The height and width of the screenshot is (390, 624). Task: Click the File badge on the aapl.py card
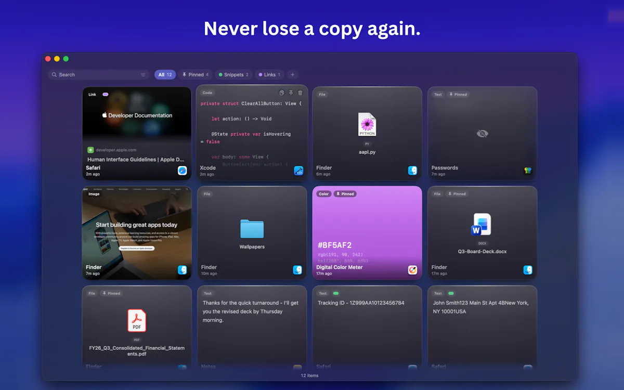pos(322,95)
